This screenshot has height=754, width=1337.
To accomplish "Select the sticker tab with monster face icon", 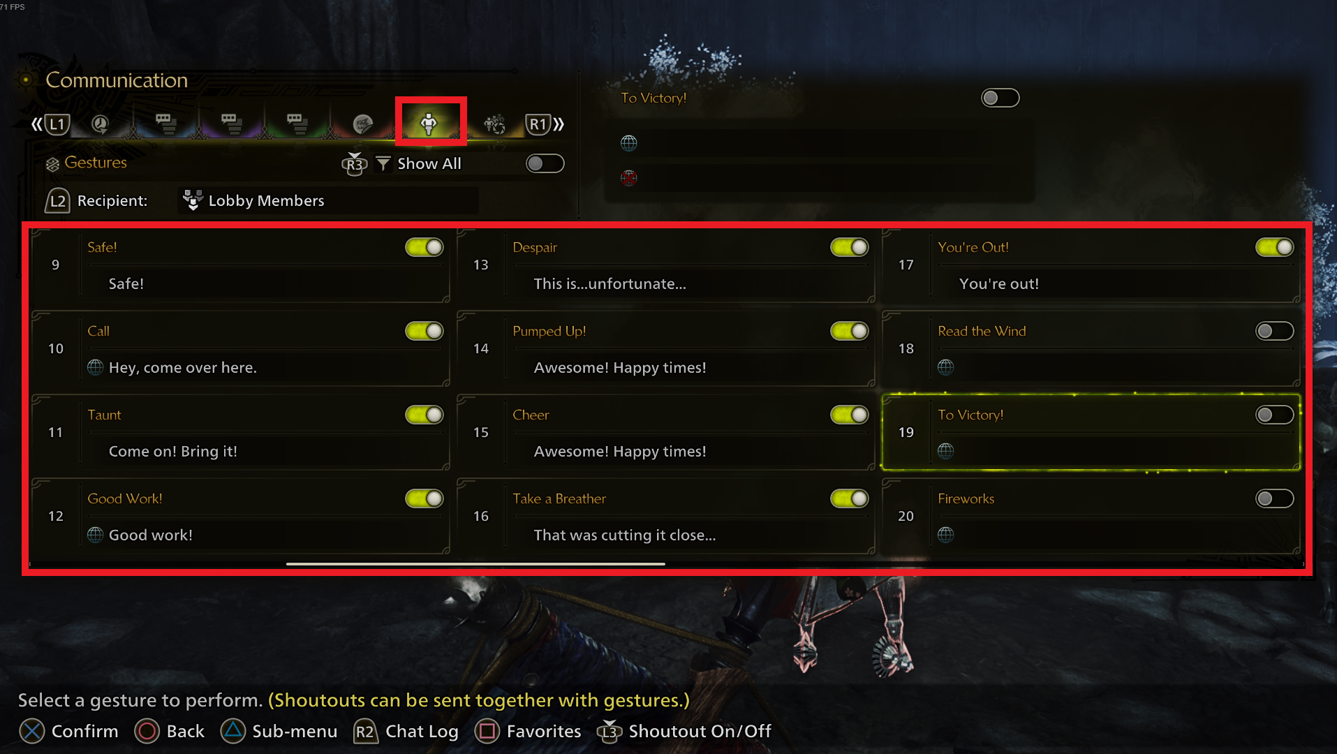I will 362,124.
